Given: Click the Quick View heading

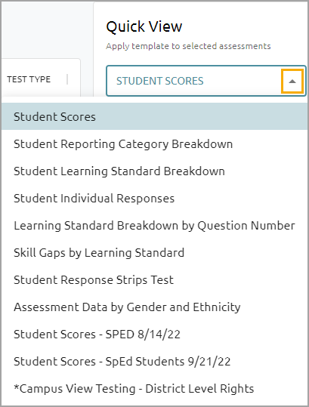Looking at the screenshot, I should pos(144,26).
